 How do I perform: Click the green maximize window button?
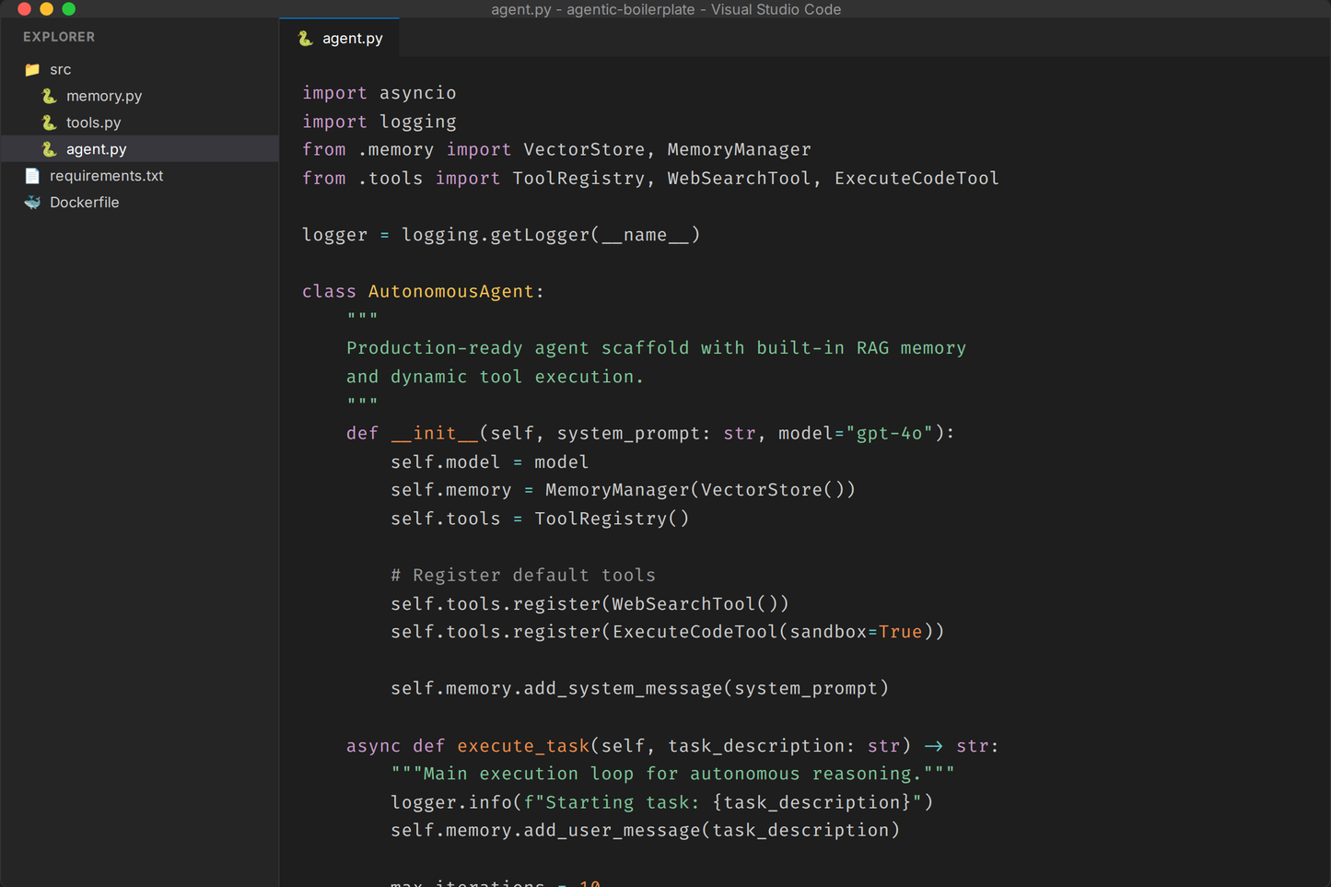[68, 9]
